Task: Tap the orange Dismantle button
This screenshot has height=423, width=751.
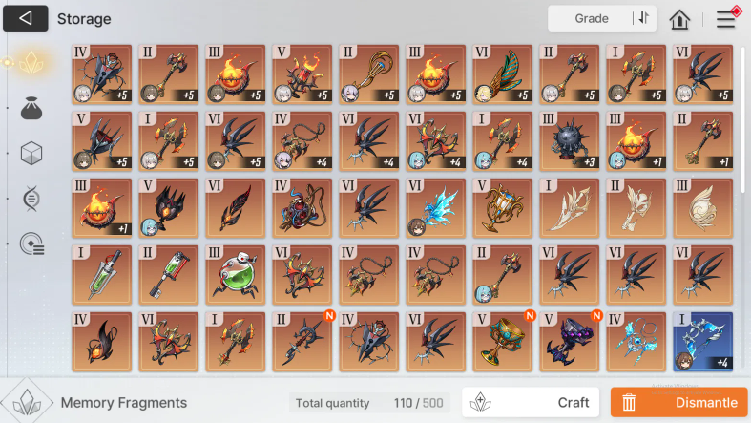Action: tap(679, 402)
